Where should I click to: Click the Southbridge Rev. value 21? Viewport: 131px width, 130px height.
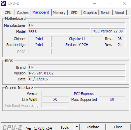(x=120, y=45)
